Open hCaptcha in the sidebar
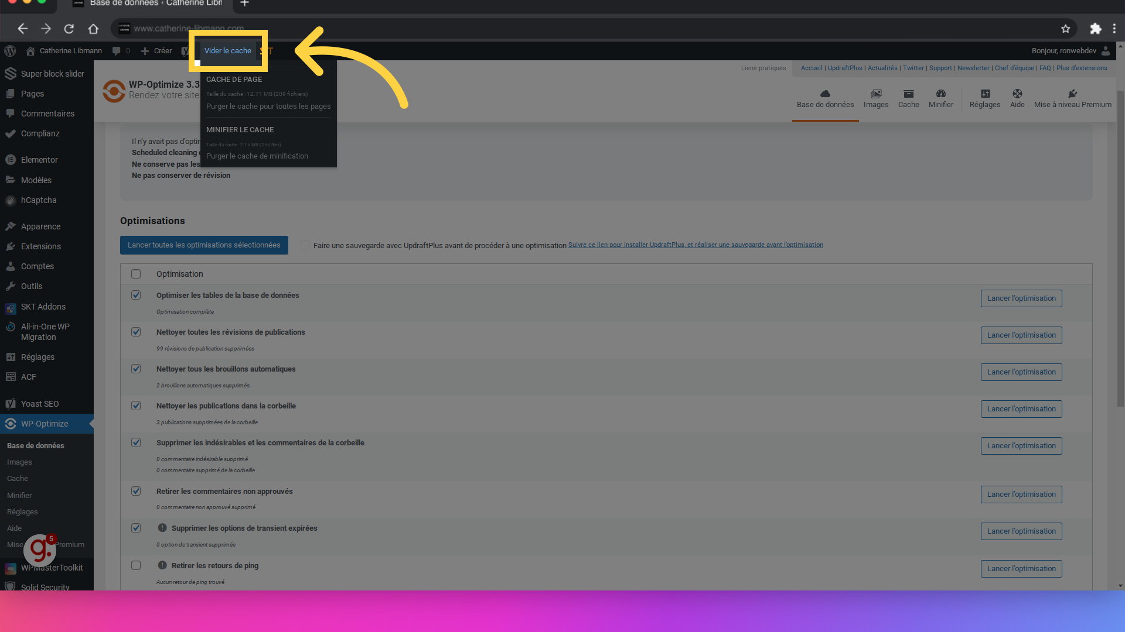 [x=47, y=200]
